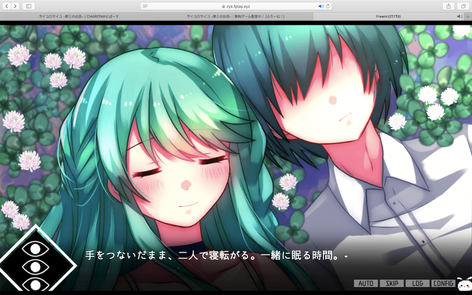Click the zyx.fplay.xyz address field
The image size is (472, 295).
point(236,6)
